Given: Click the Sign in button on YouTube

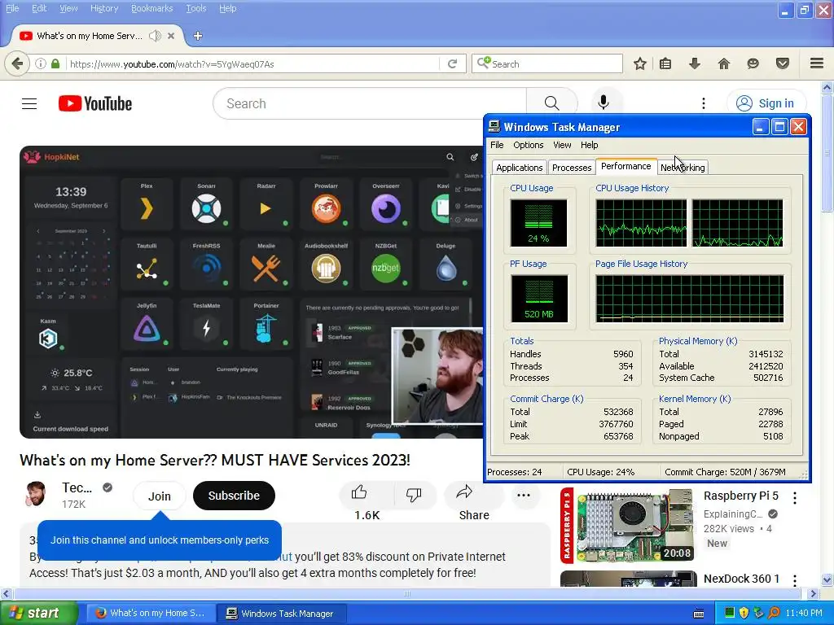Looking at the screenshot, I should (x=766, y=103).
